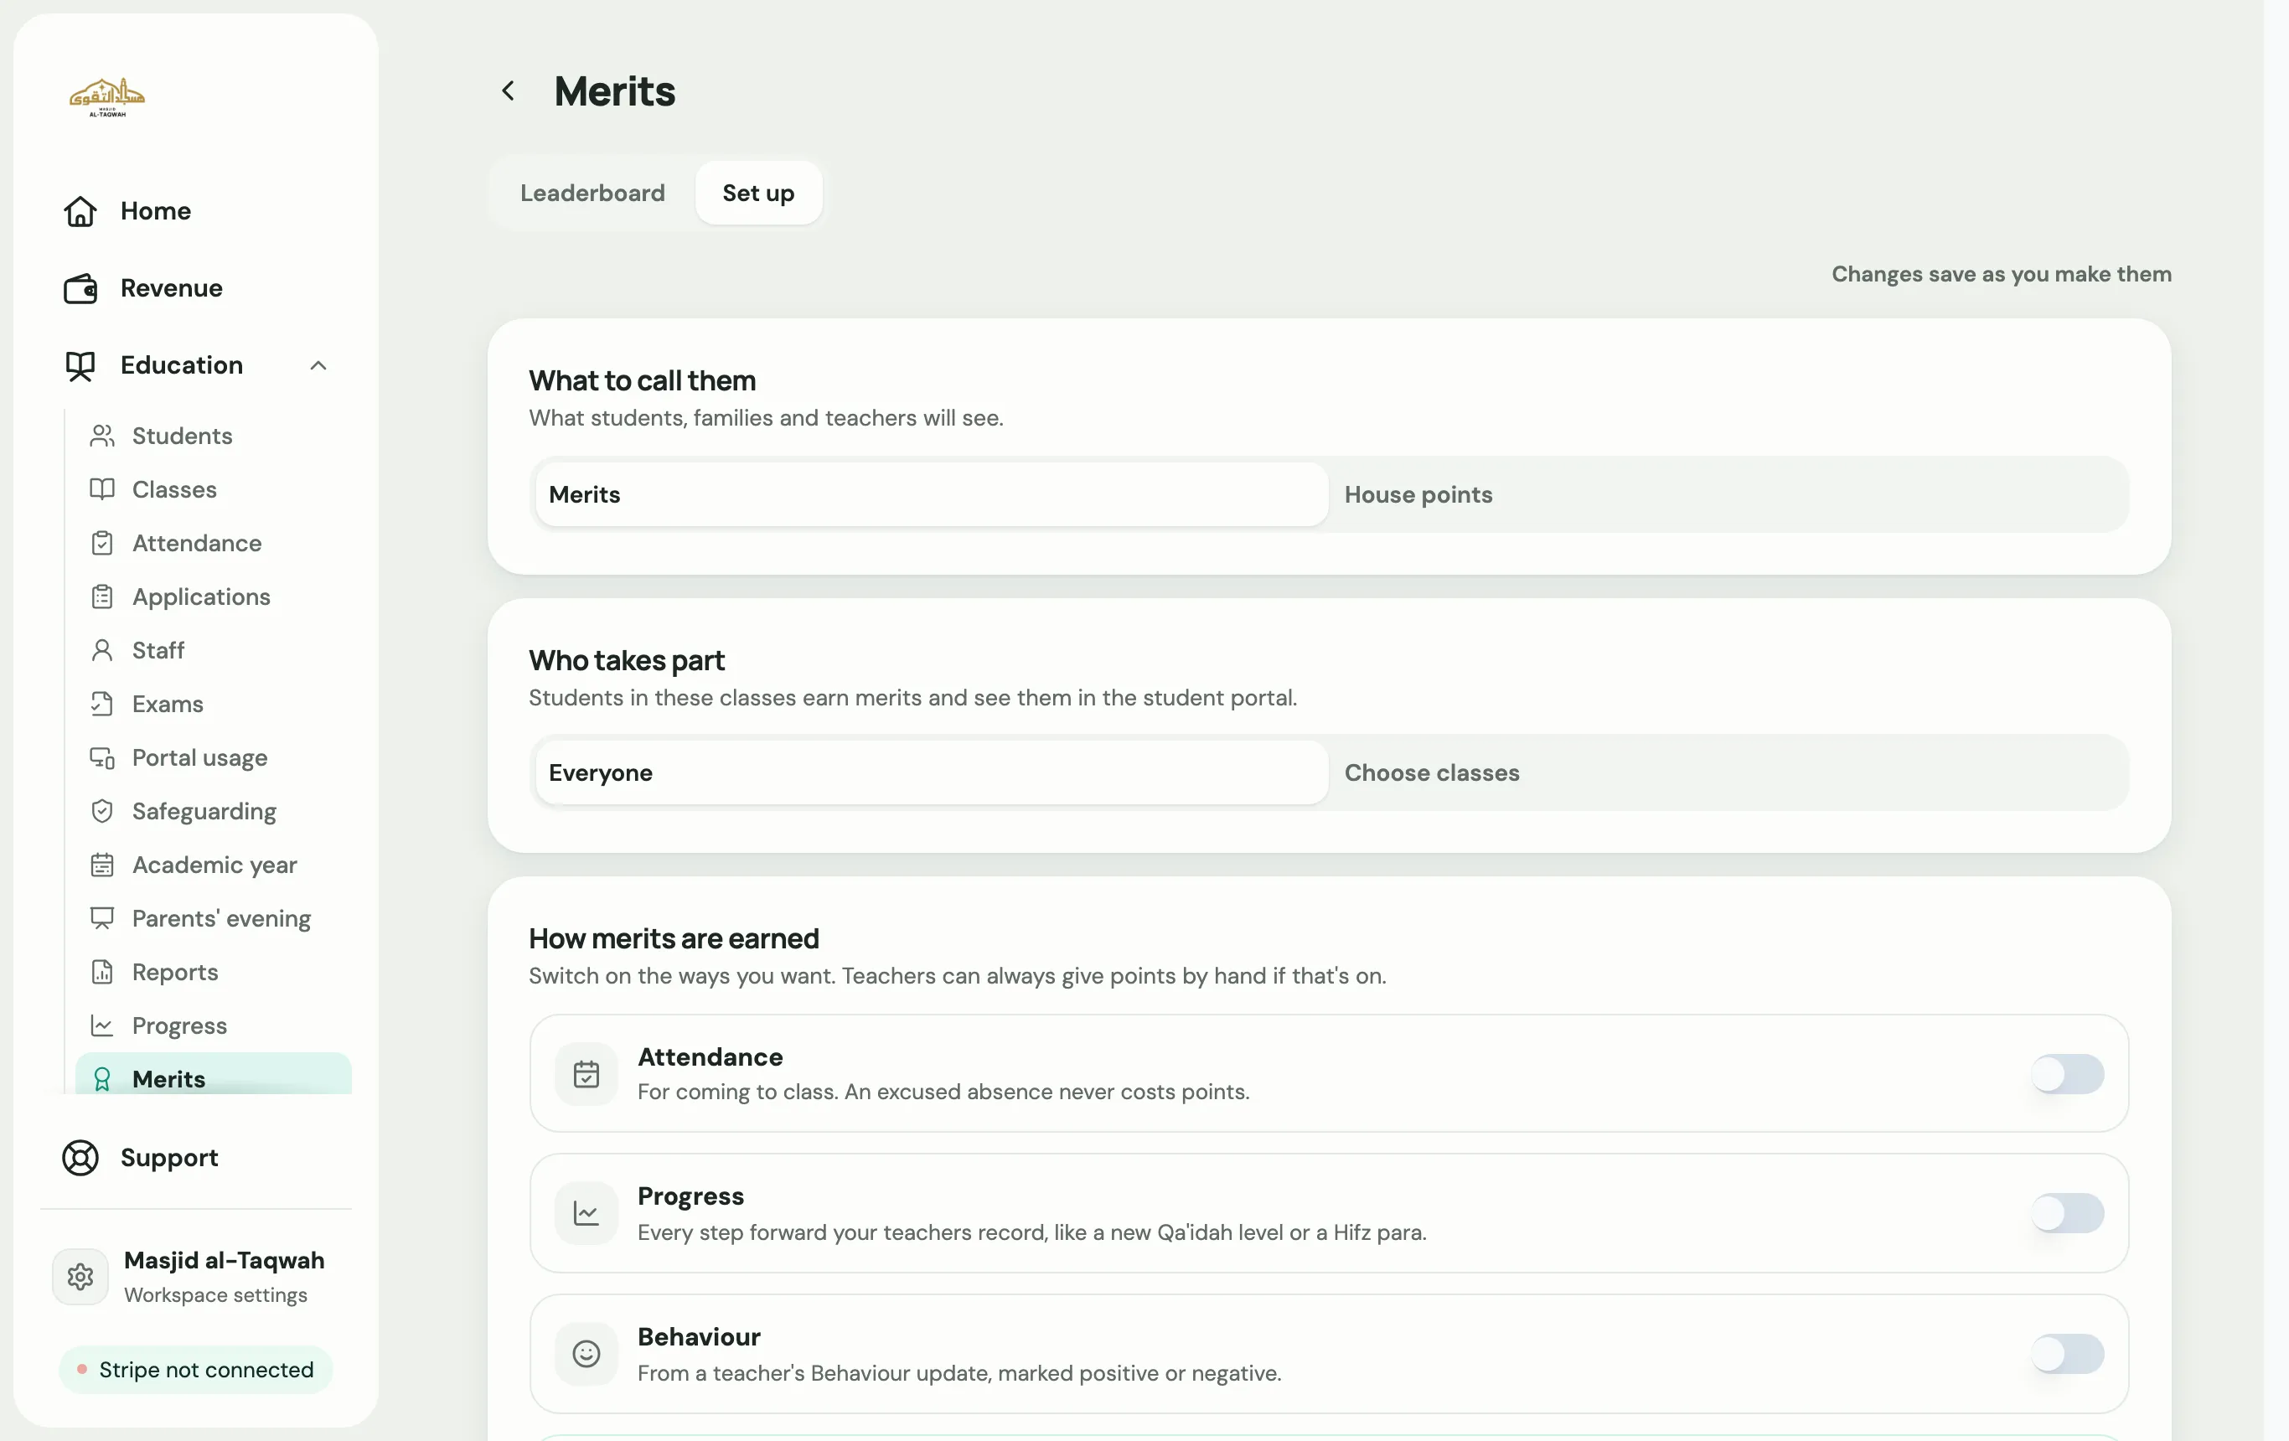
Task: Open Progress in the sidebar
Action: point(213,1025)
